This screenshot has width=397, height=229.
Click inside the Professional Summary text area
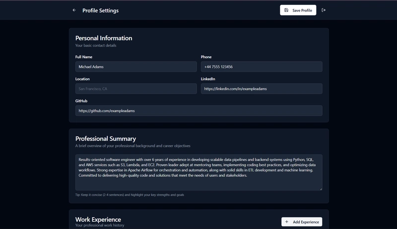point(198,172)
